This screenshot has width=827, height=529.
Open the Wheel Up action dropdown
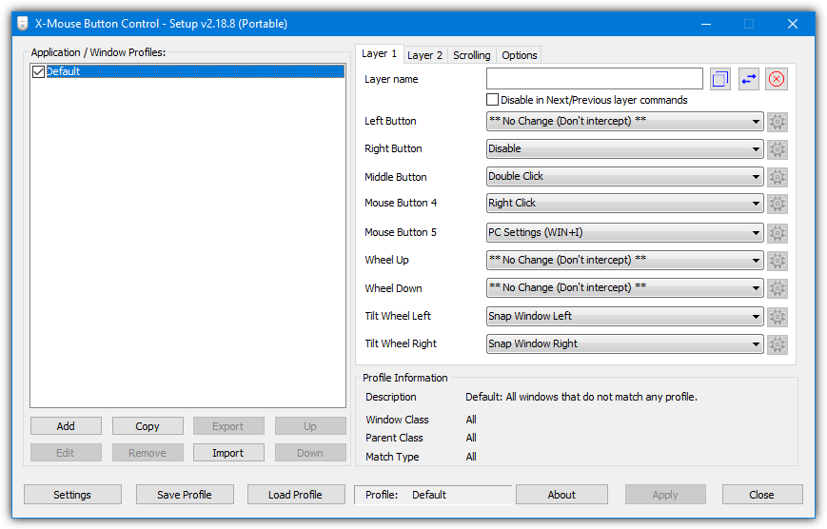[624, 260]
